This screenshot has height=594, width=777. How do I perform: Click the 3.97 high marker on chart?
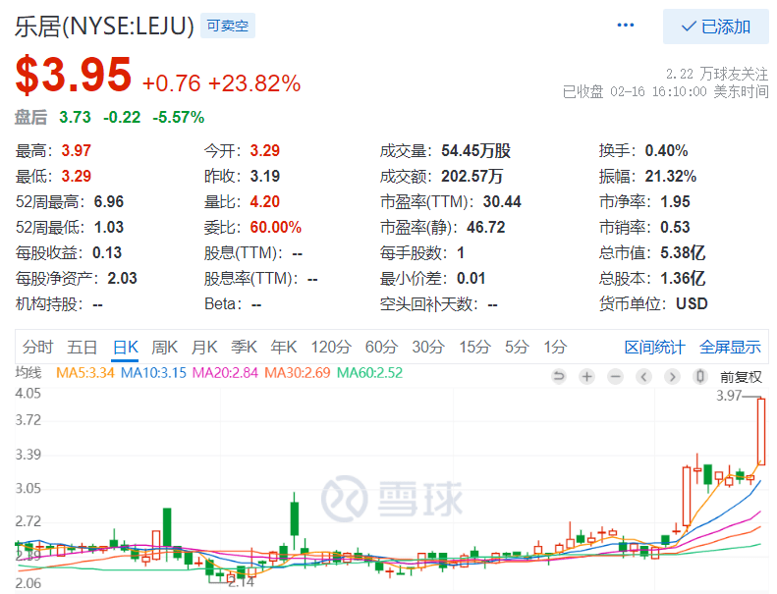coord(729,396)
